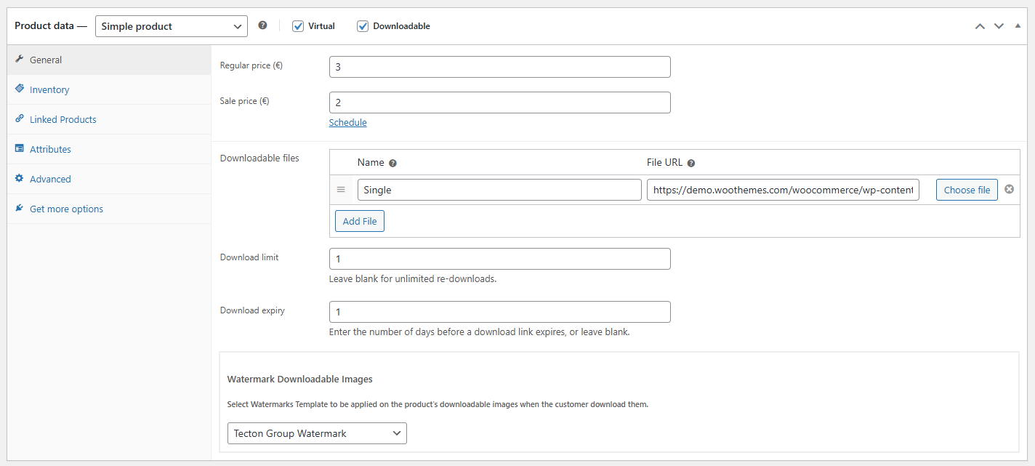
Task: Click the help icon beside product type
Action: 262,25
